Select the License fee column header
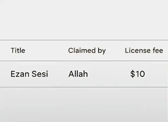The height and width of the screenshot is (122, 168). (144, 51)
